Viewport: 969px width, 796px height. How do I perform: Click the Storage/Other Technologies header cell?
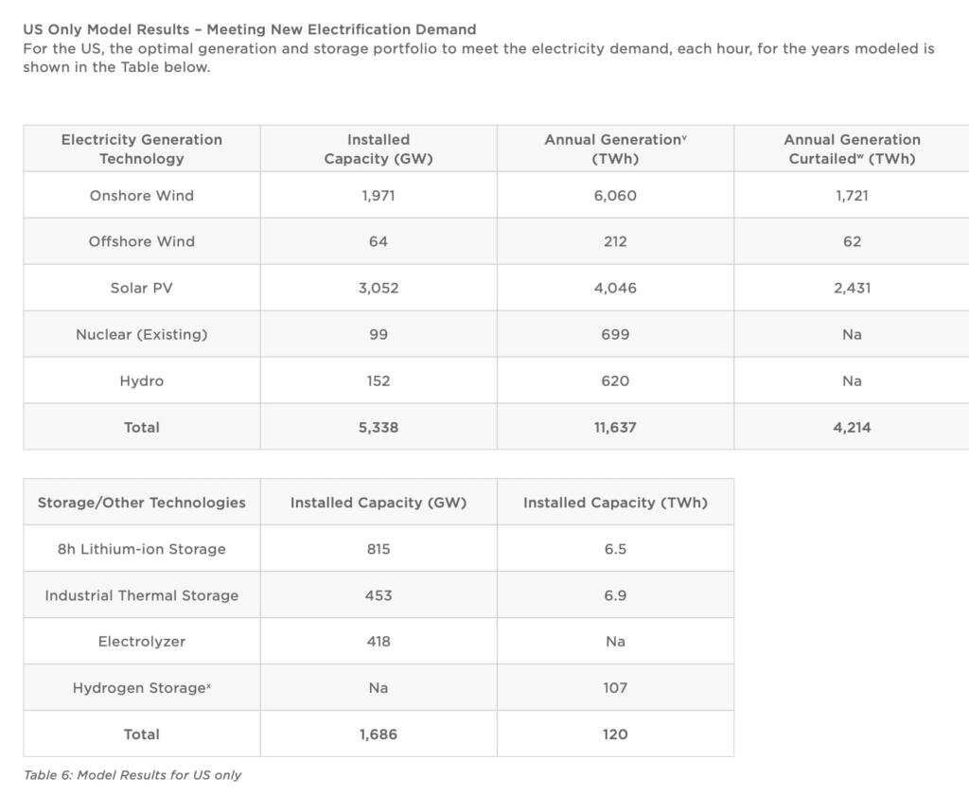tap(142, 503)
